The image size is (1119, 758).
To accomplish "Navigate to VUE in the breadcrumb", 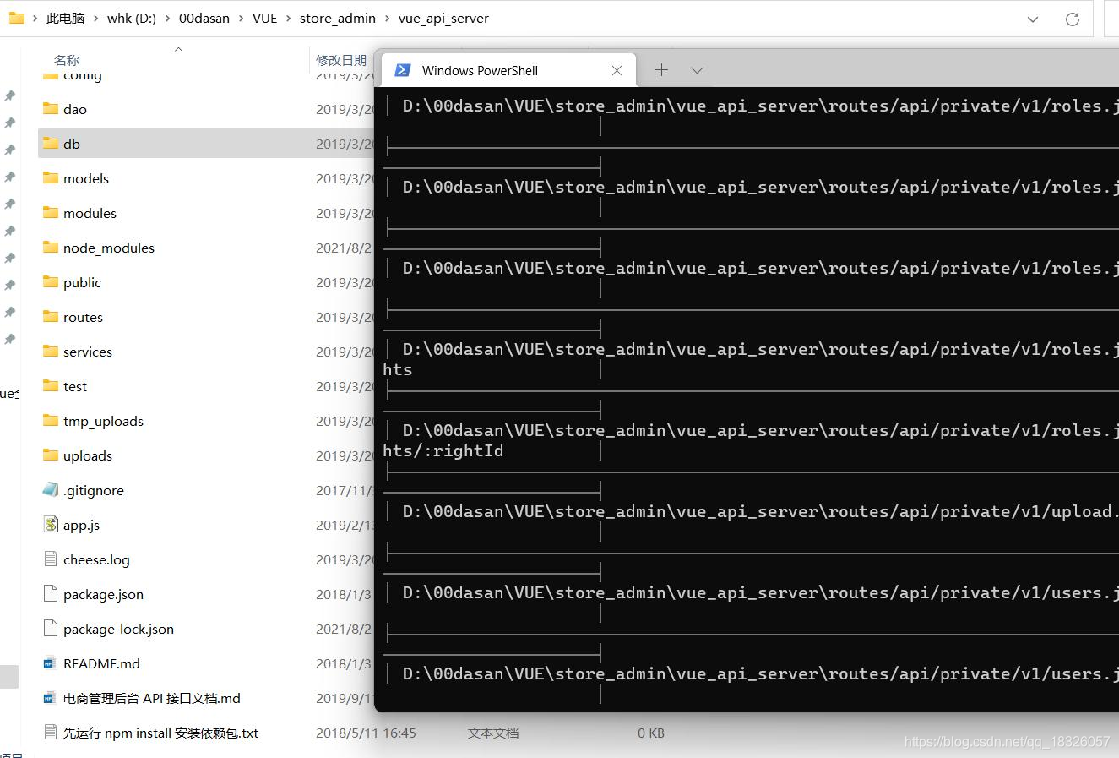I will [x=264, y=18].
